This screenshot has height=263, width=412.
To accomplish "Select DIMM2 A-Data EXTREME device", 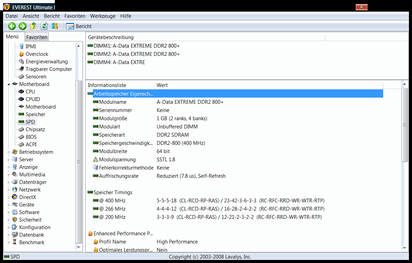I will click(133, 54).
